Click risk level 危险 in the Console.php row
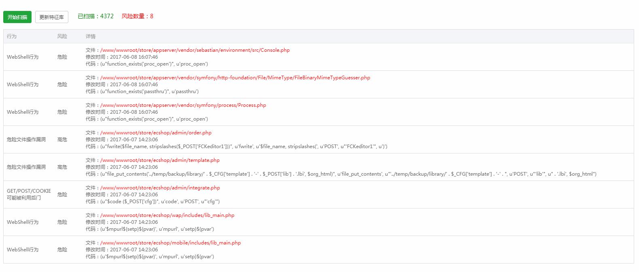This screenshot has height=272, width=639. click(62, 57)
